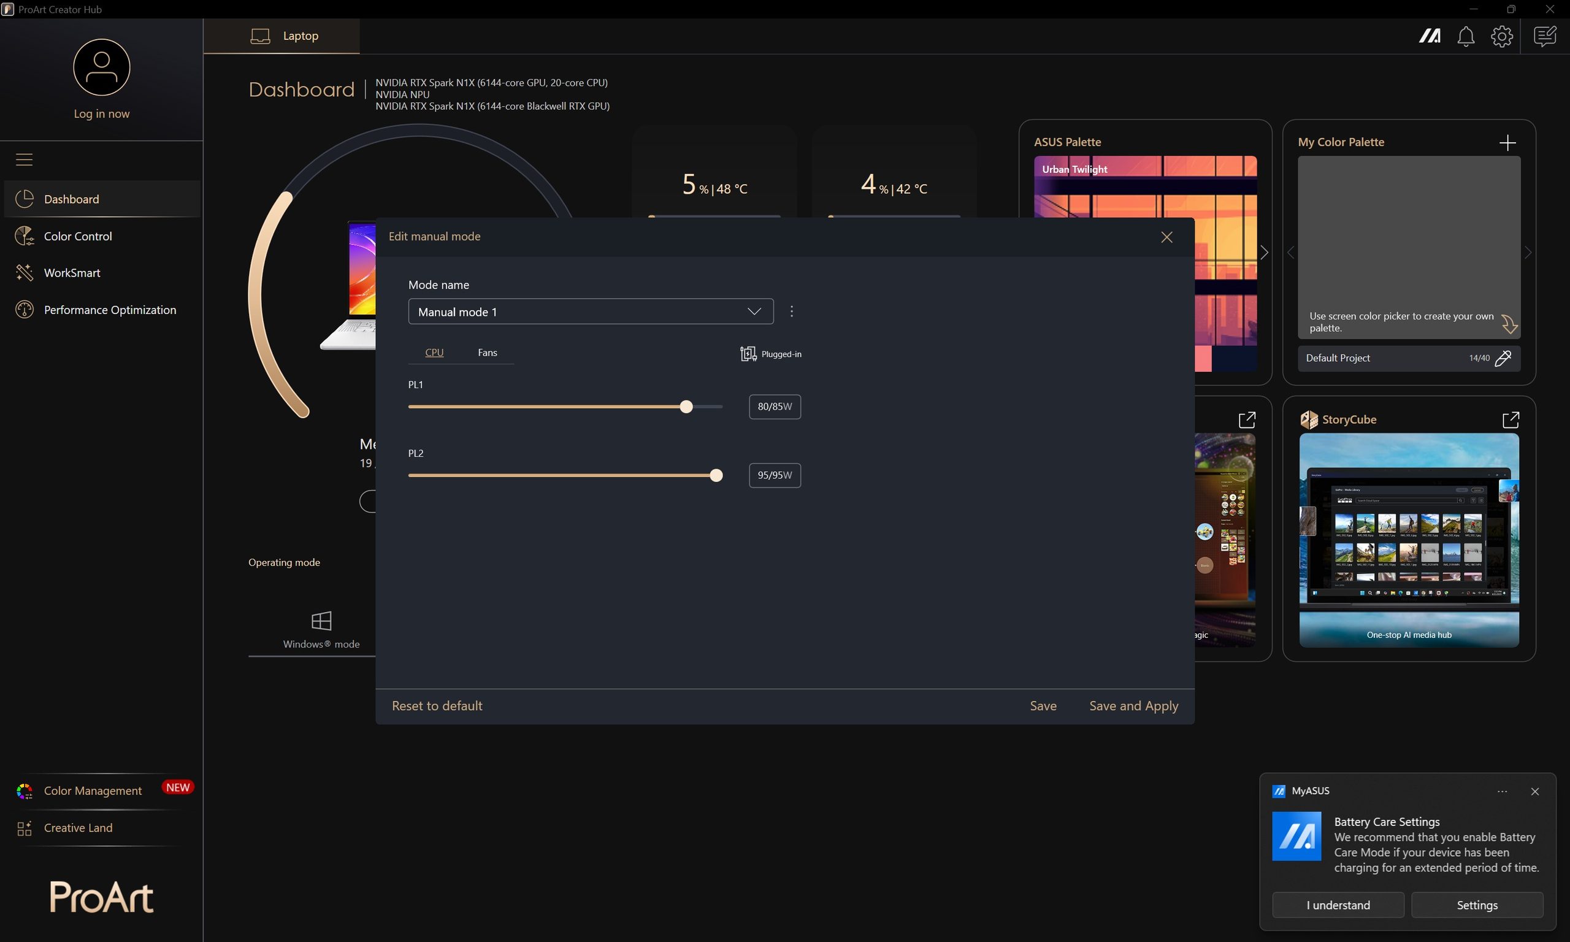1570x942 pixels.
Task: Click the NEW badge on Color Management
Action: tap(178, 787)
